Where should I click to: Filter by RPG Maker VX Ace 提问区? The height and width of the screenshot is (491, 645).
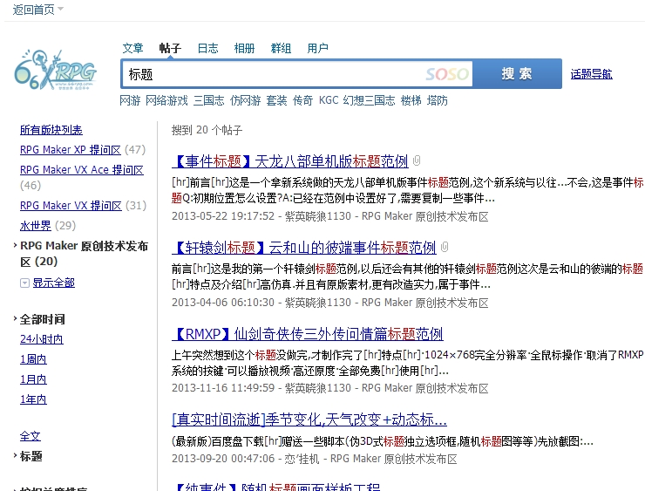(81, 169)
